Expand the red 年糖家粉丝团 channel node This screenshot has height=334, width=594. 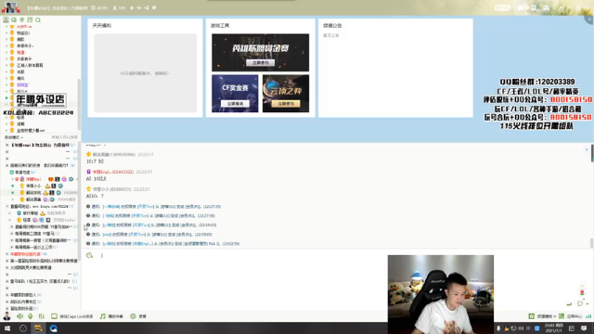[7, 254]
